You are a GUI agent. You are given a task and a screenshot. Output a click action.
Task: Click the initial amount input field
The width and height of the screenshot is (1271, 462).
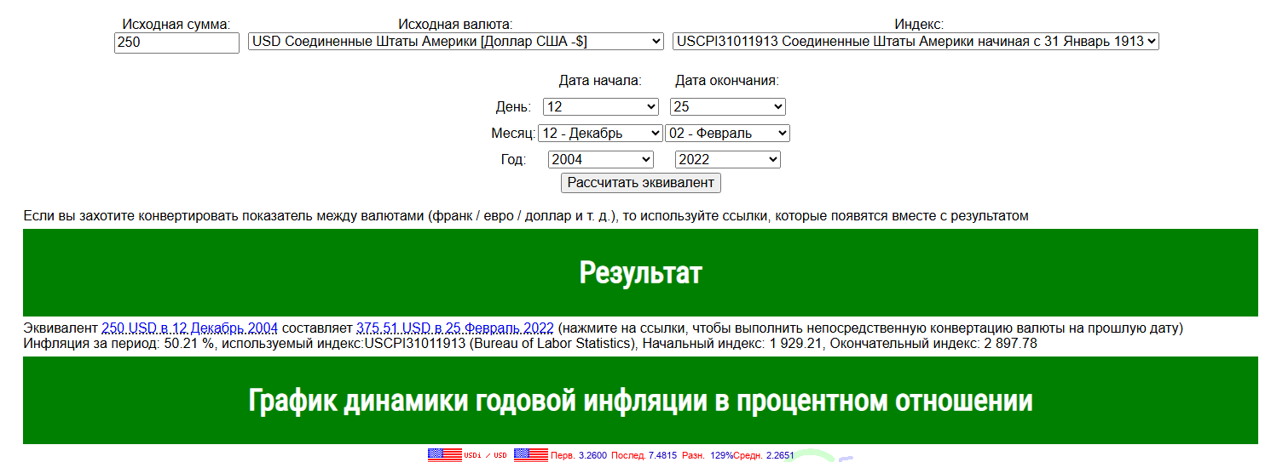click(176, 43)
